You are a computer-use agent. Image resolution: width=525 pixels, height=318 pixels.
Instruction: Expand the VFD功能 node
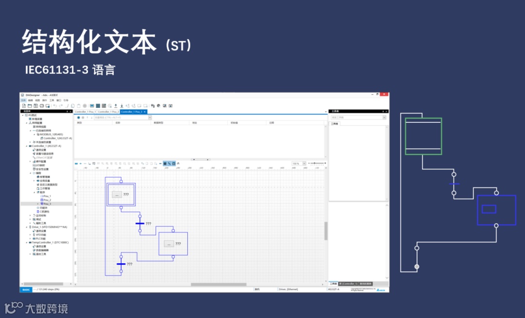tap(30, 235)
